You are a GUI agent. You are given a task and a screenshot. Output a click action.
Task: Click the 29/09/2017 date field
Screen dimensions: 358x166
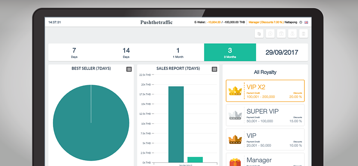pos(282,52)
